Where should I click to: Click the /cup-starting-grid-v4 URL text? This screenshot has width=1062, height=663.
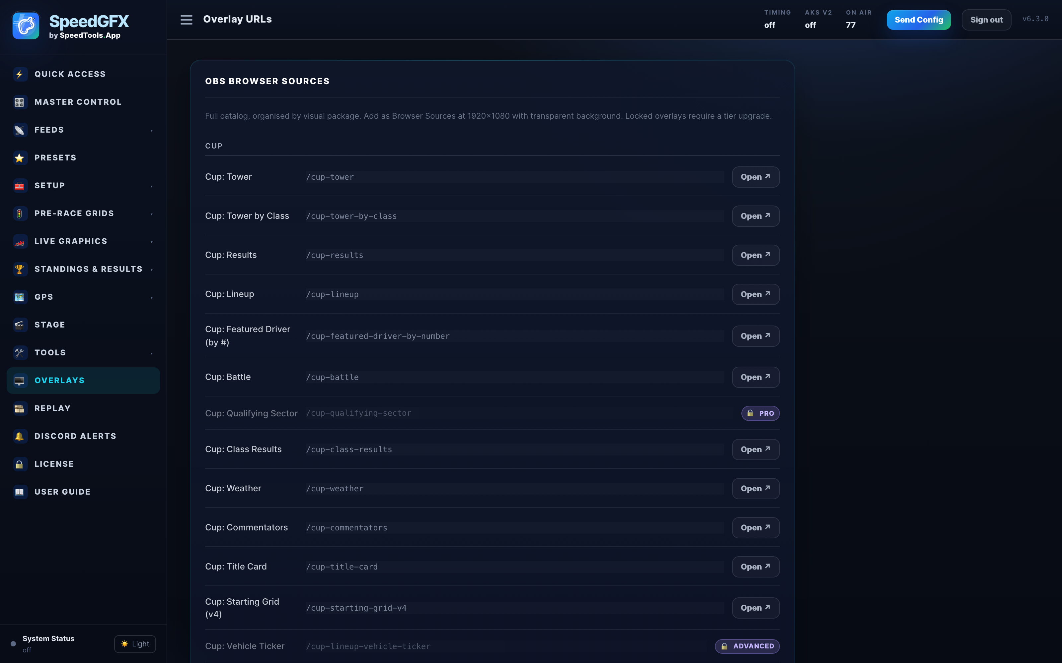pos(356,608)
